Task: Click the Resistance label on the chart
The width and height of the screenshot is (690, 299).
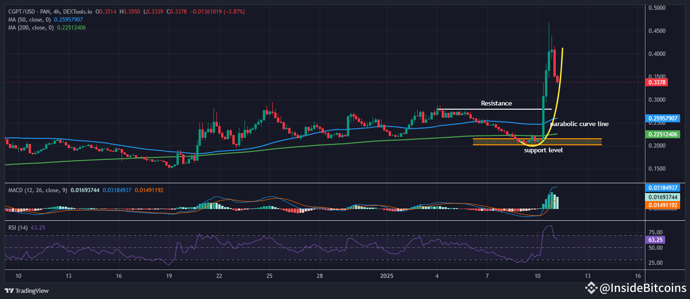Action: click(x=496, y=103)
